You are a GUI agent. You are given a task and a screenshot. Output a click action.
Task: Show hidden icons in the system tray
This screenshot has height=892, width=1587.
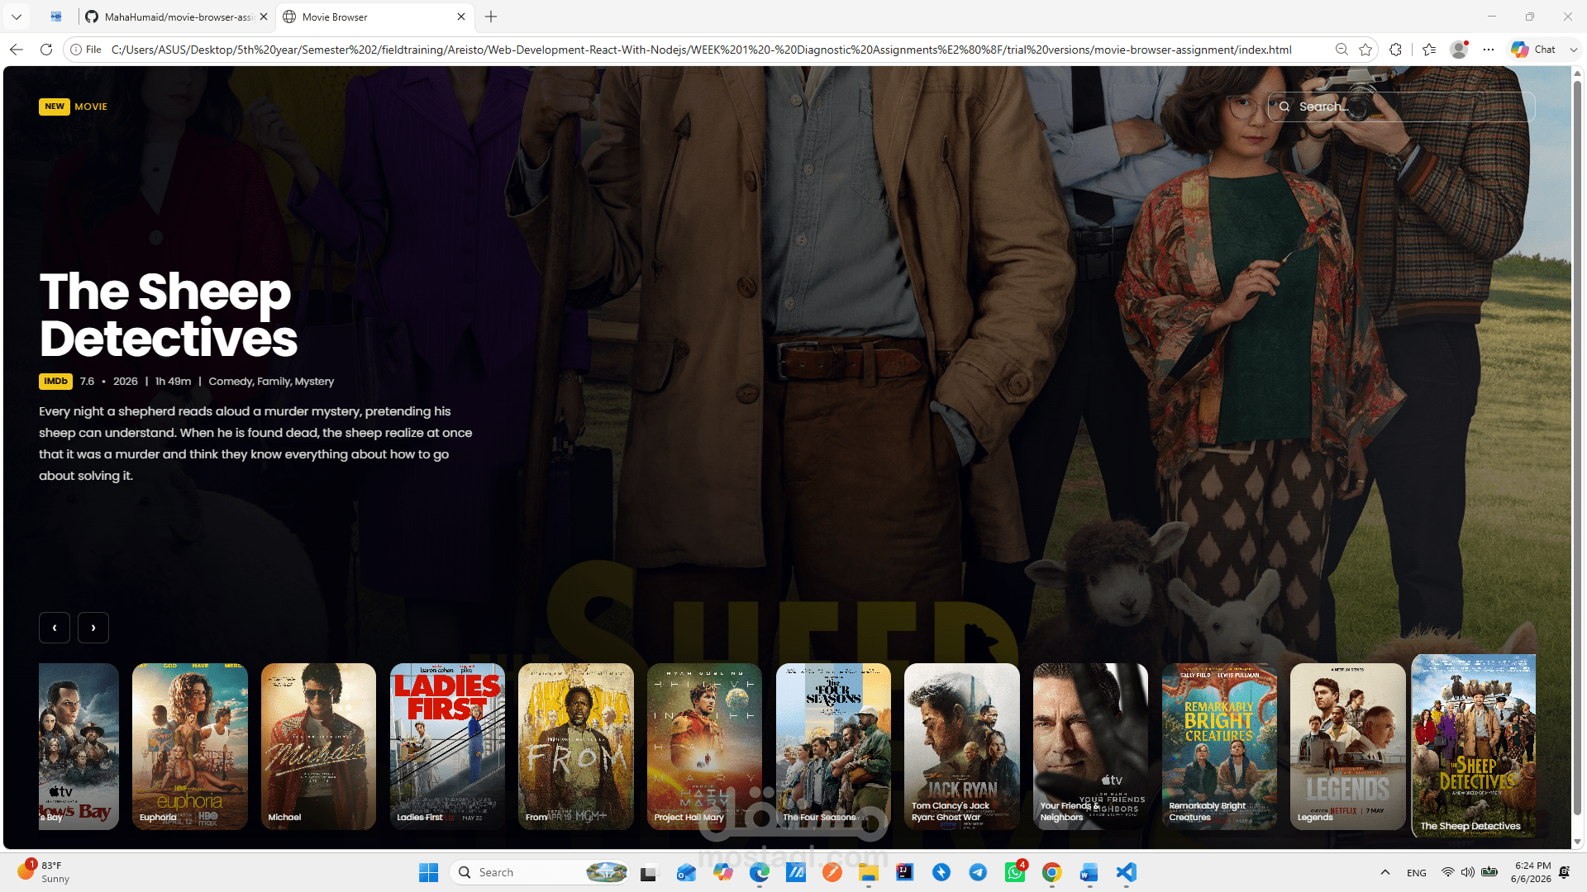pyautogui.click(x=1385, y=872)
